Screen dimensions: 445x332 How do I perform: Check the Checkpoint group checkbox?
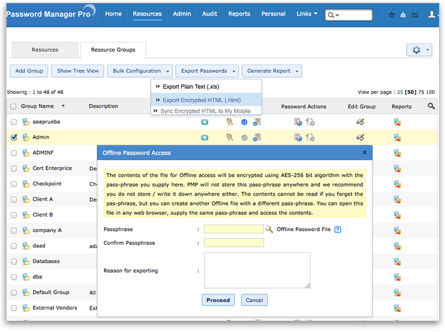point(14,184)
